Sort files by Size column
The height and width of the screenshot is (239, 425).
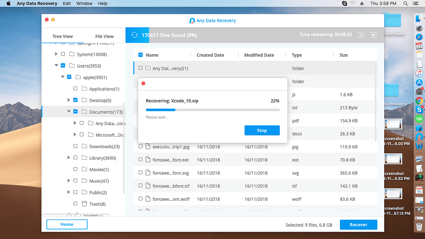(343, 55)
